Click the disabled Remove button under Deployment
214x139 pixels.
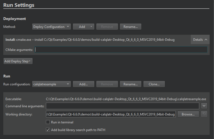(107, 27)
